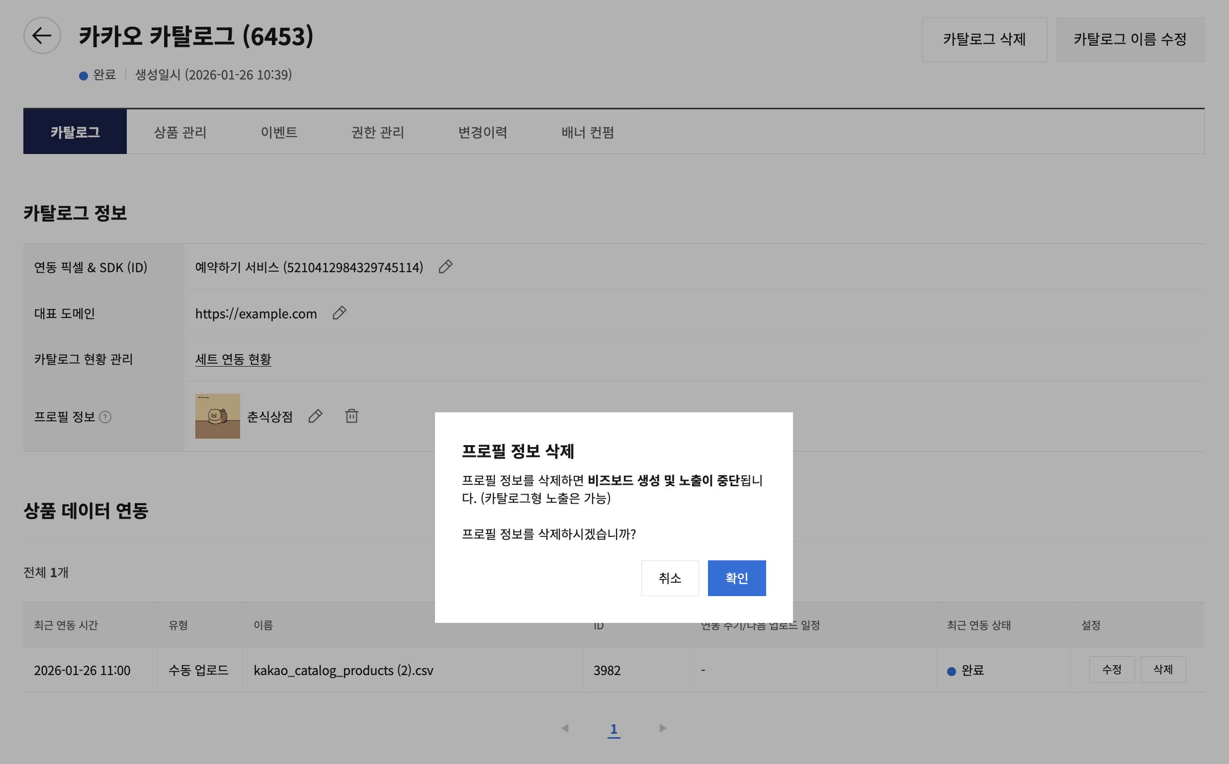Click the 춘식상점 profile thumbnail image
This screenshot has height=764, width=1229.
(x=217, y=416)
